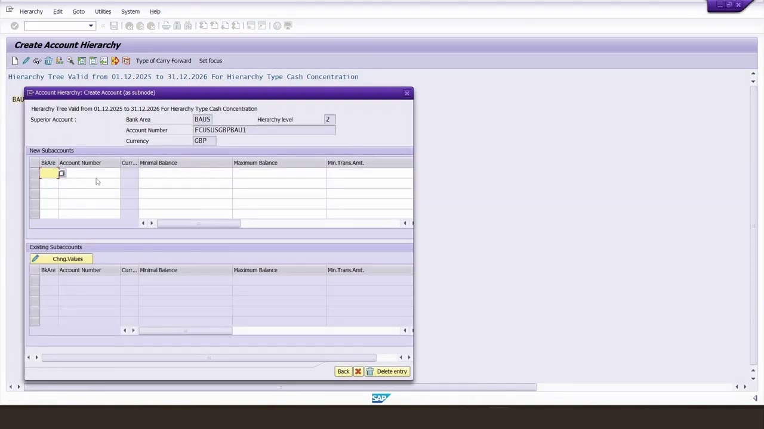Click the Existing Subaccounts horizontal scrollbar thumb
This screenshot has height=429, width=764.
coord(185,331)
